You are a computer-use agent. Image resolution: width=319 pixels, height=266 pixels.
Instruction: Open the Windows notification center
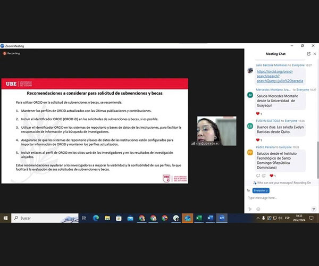311,218
